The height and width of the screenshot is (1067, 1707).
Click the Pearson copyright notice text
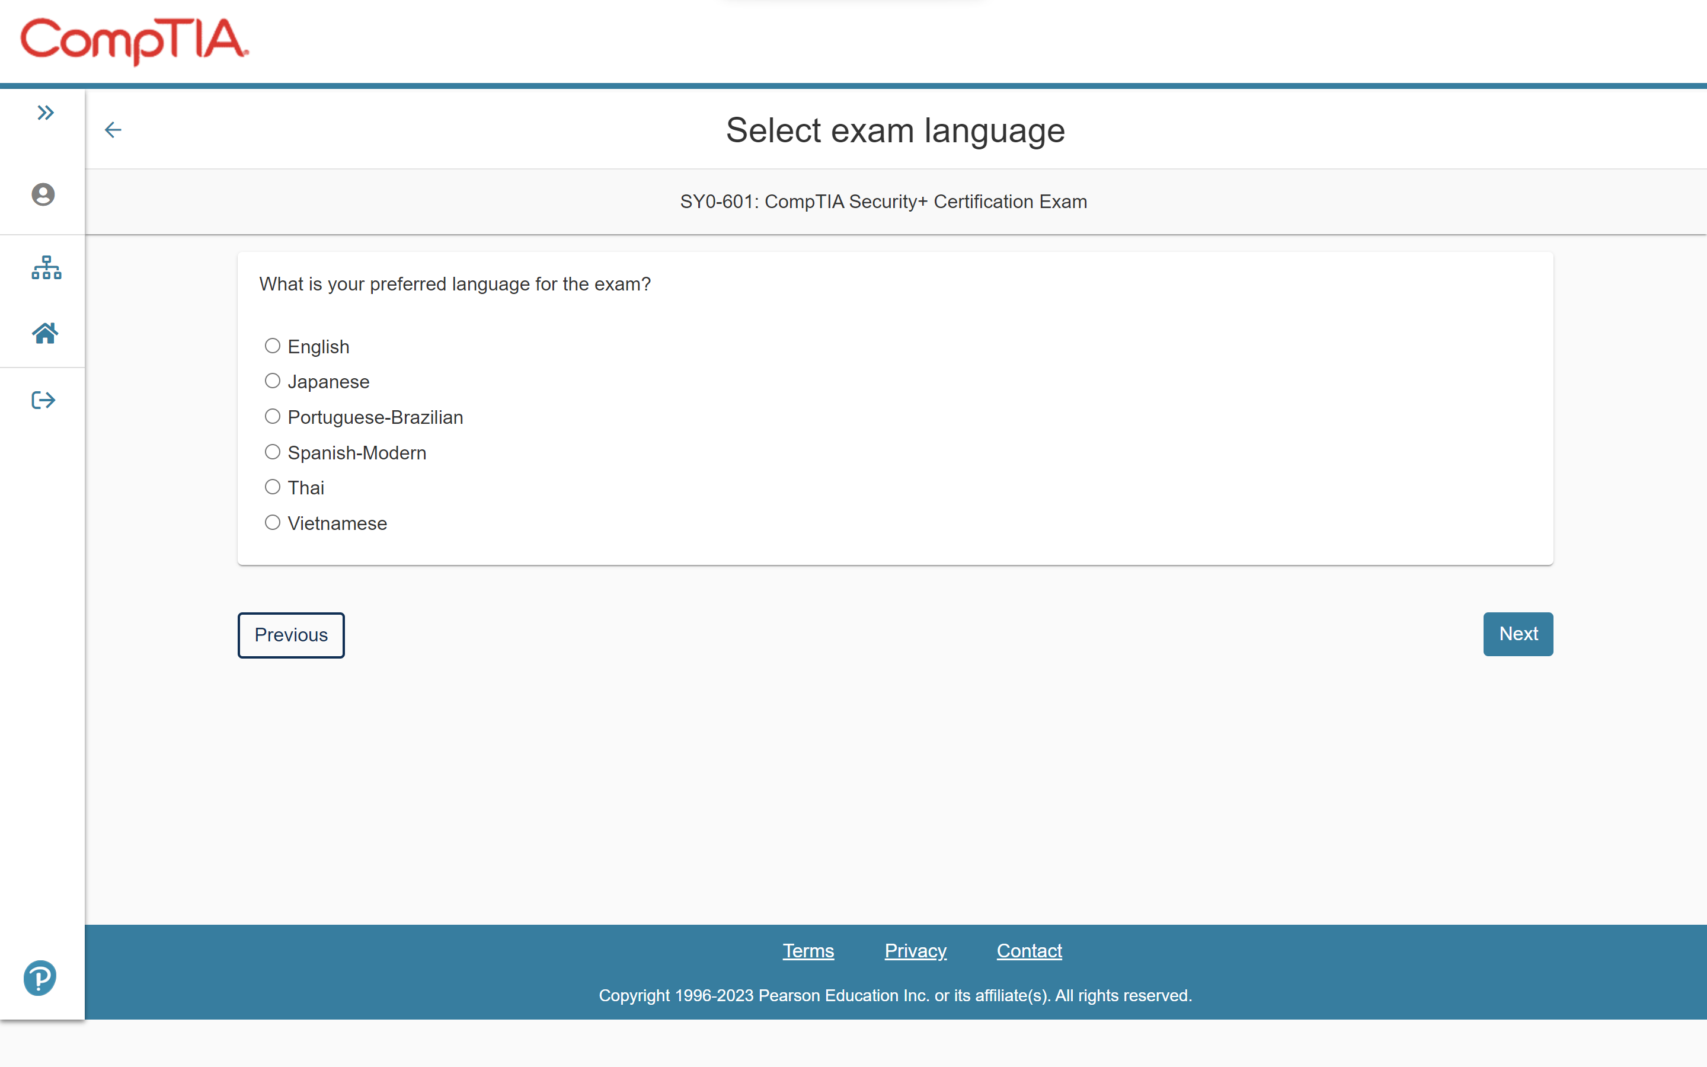point(895,996)
